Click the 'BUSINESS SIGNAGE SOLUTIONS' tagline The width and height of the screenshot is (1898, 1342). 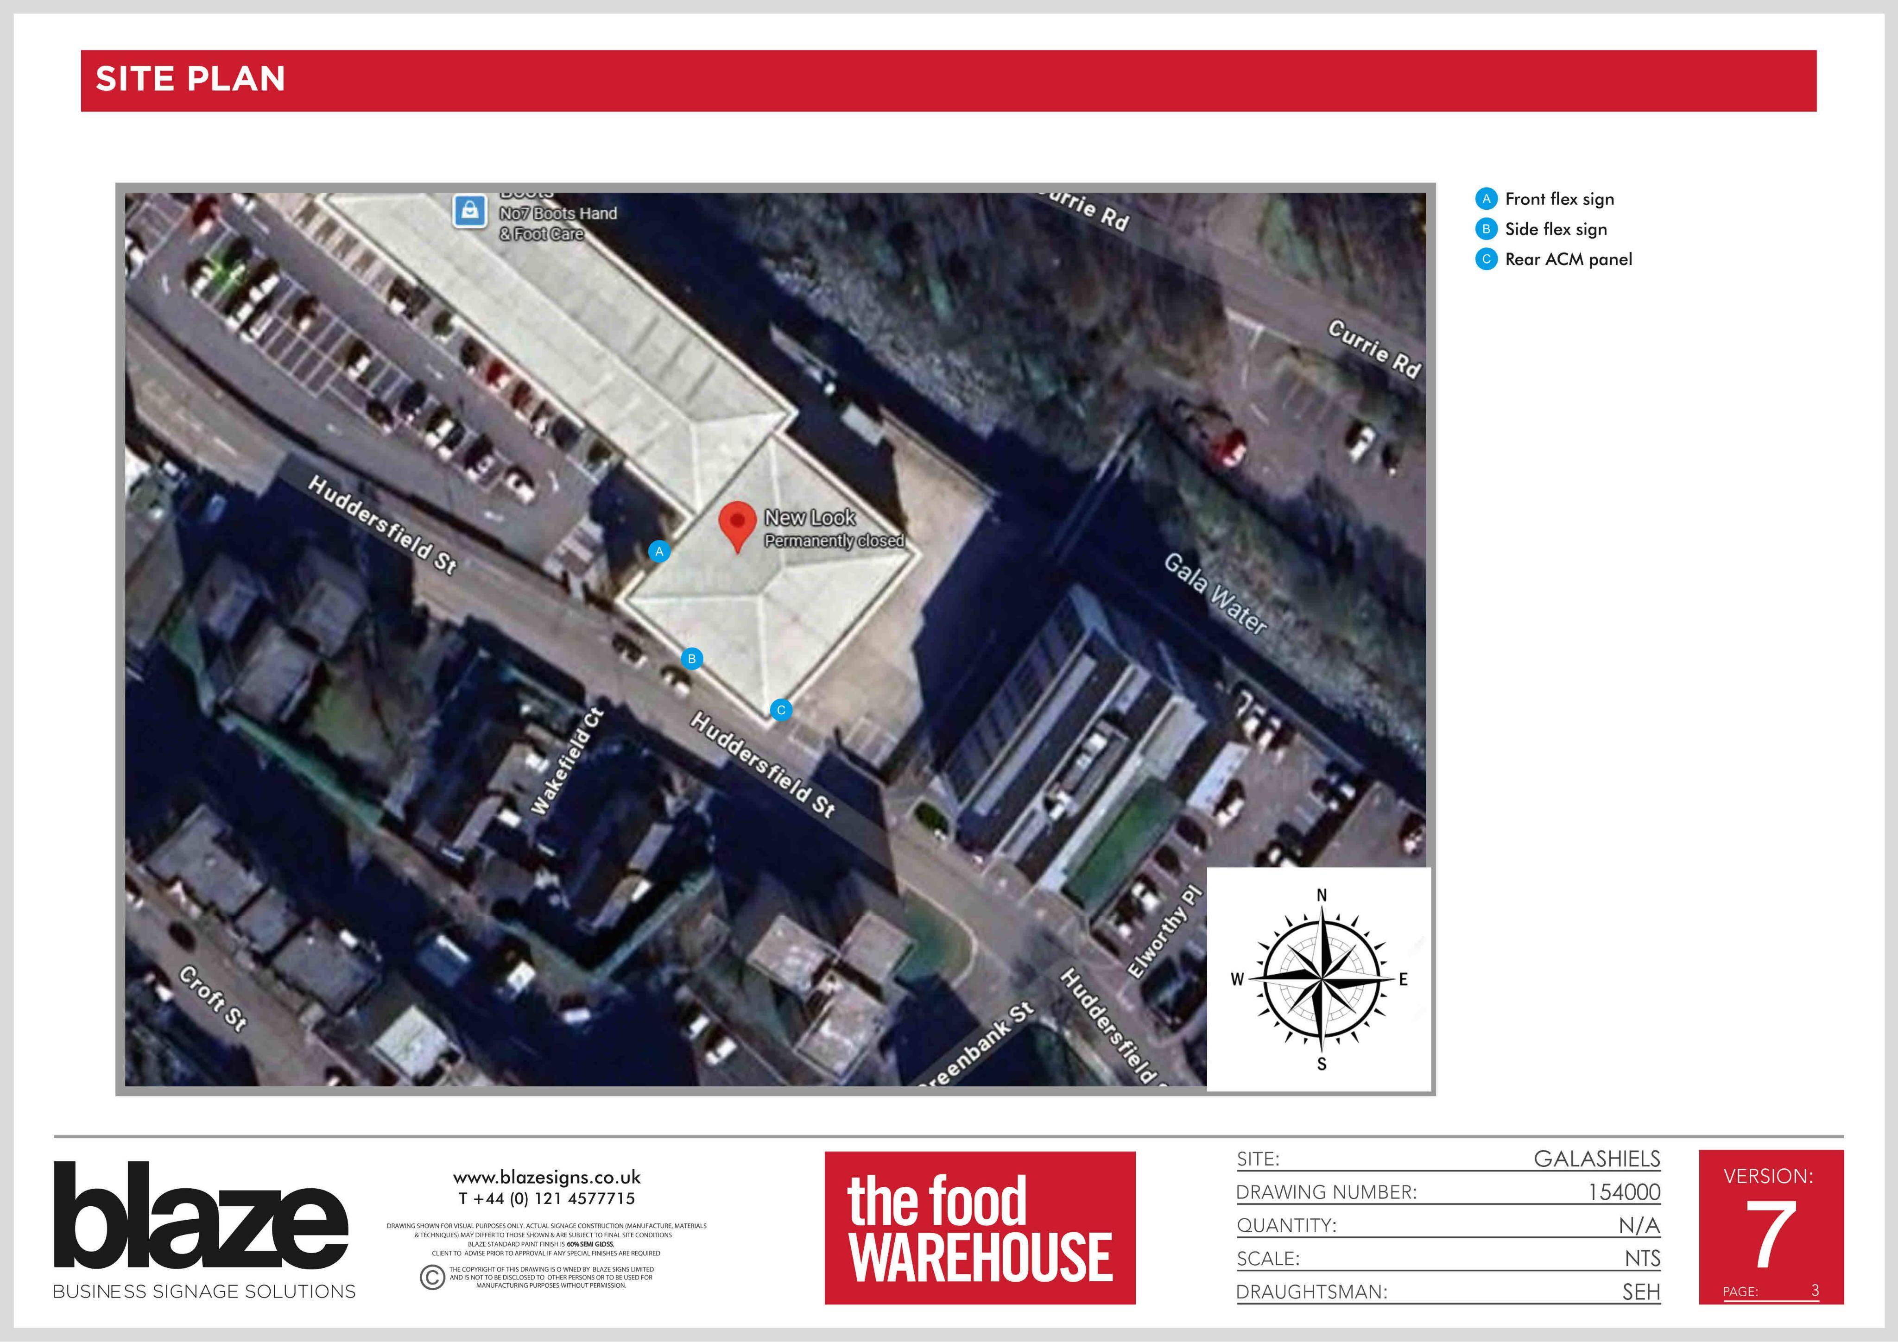click(204, 1292)
